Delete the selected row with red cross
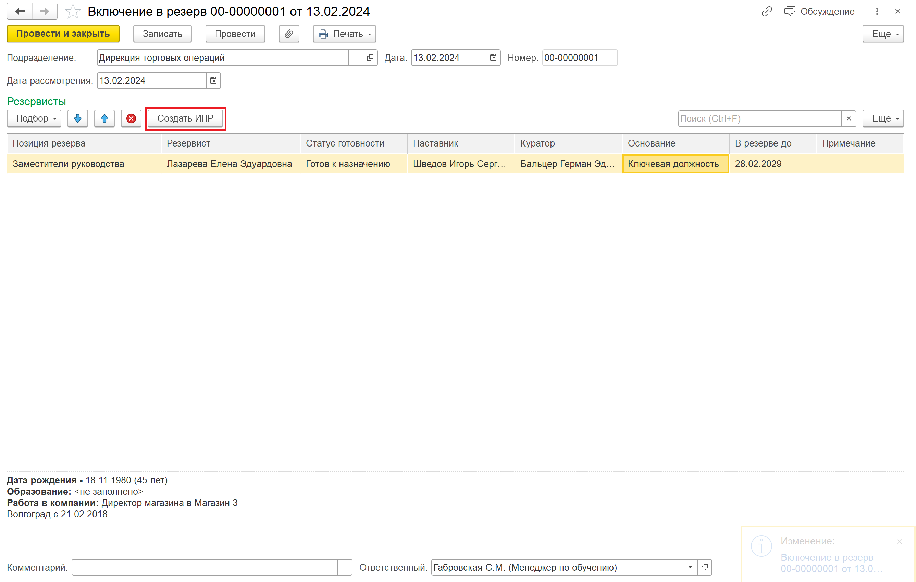Viewport: 916px width, 582px height. [131, 118]
